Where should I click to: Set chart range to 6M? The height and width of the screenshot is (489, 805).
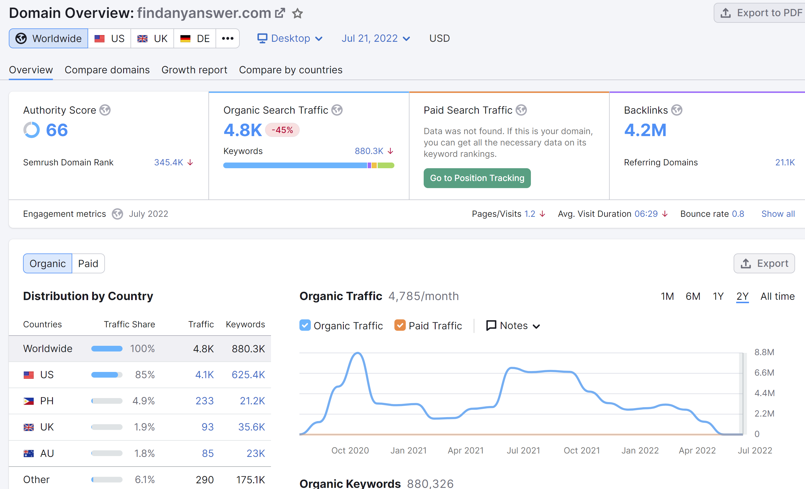693,296
